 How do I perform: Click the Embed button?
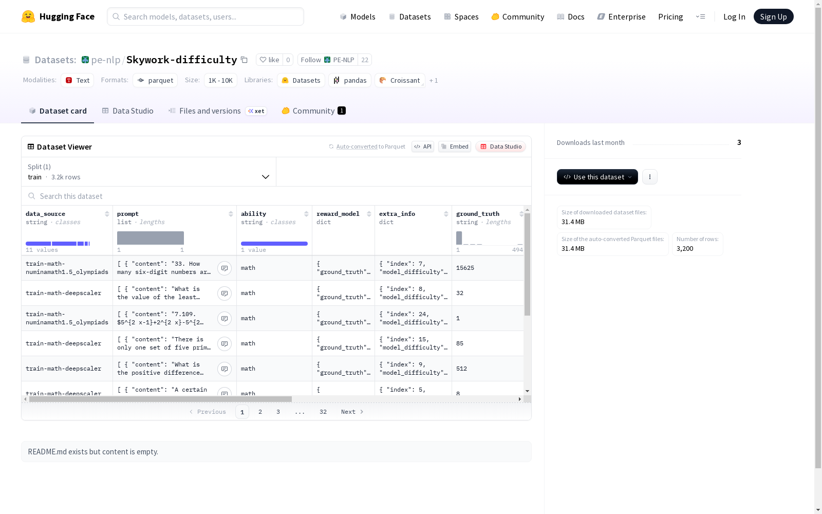coord(455,146)
